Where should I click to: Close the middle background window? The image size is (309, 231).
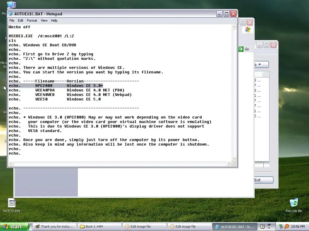pyautogui.click(x=250, y=22)
